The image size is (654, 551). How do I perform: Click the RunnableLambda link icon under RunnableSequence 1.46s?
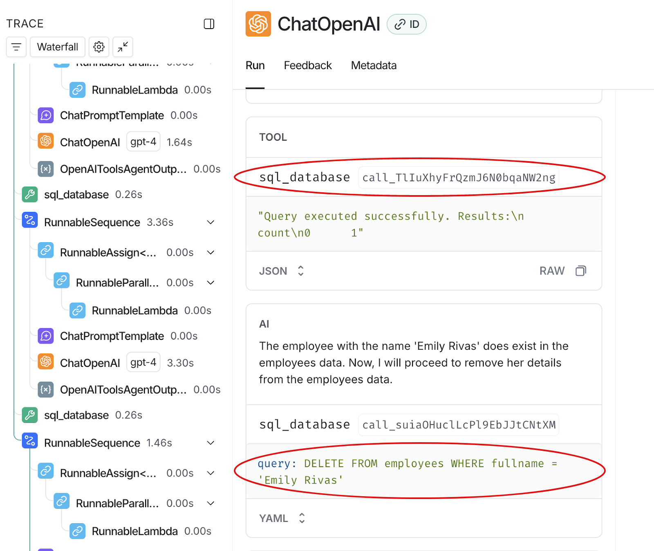[77, 531]
